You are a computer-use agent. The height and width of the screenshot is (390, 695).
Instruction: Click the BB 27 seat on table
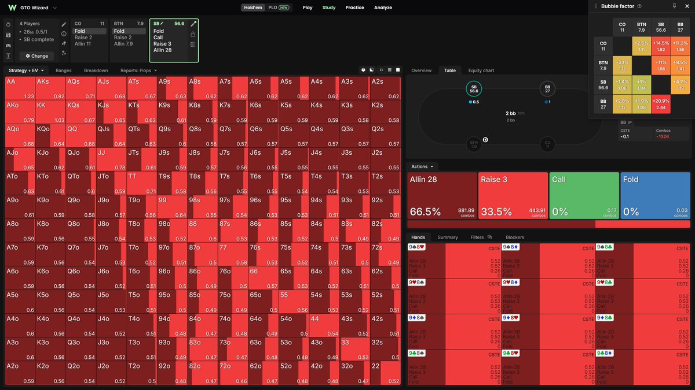coord(547,88)
